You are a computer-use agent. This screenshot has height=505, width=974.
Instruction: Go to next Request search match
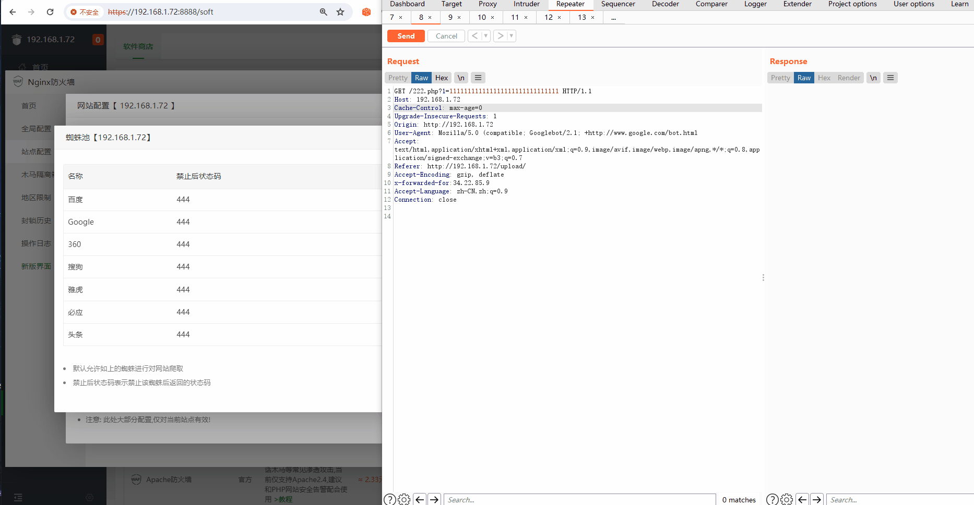[434, 499]
